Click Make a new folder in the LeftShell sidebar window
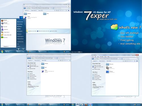This screenshot has height=106, width=142. point(32,65)
